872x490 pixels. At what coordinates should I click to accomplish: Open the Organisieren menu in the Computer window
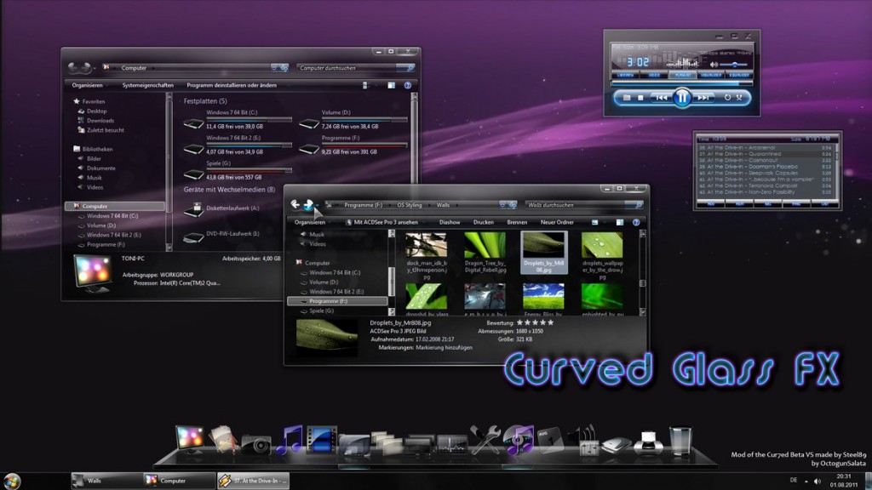click(89, 85)
